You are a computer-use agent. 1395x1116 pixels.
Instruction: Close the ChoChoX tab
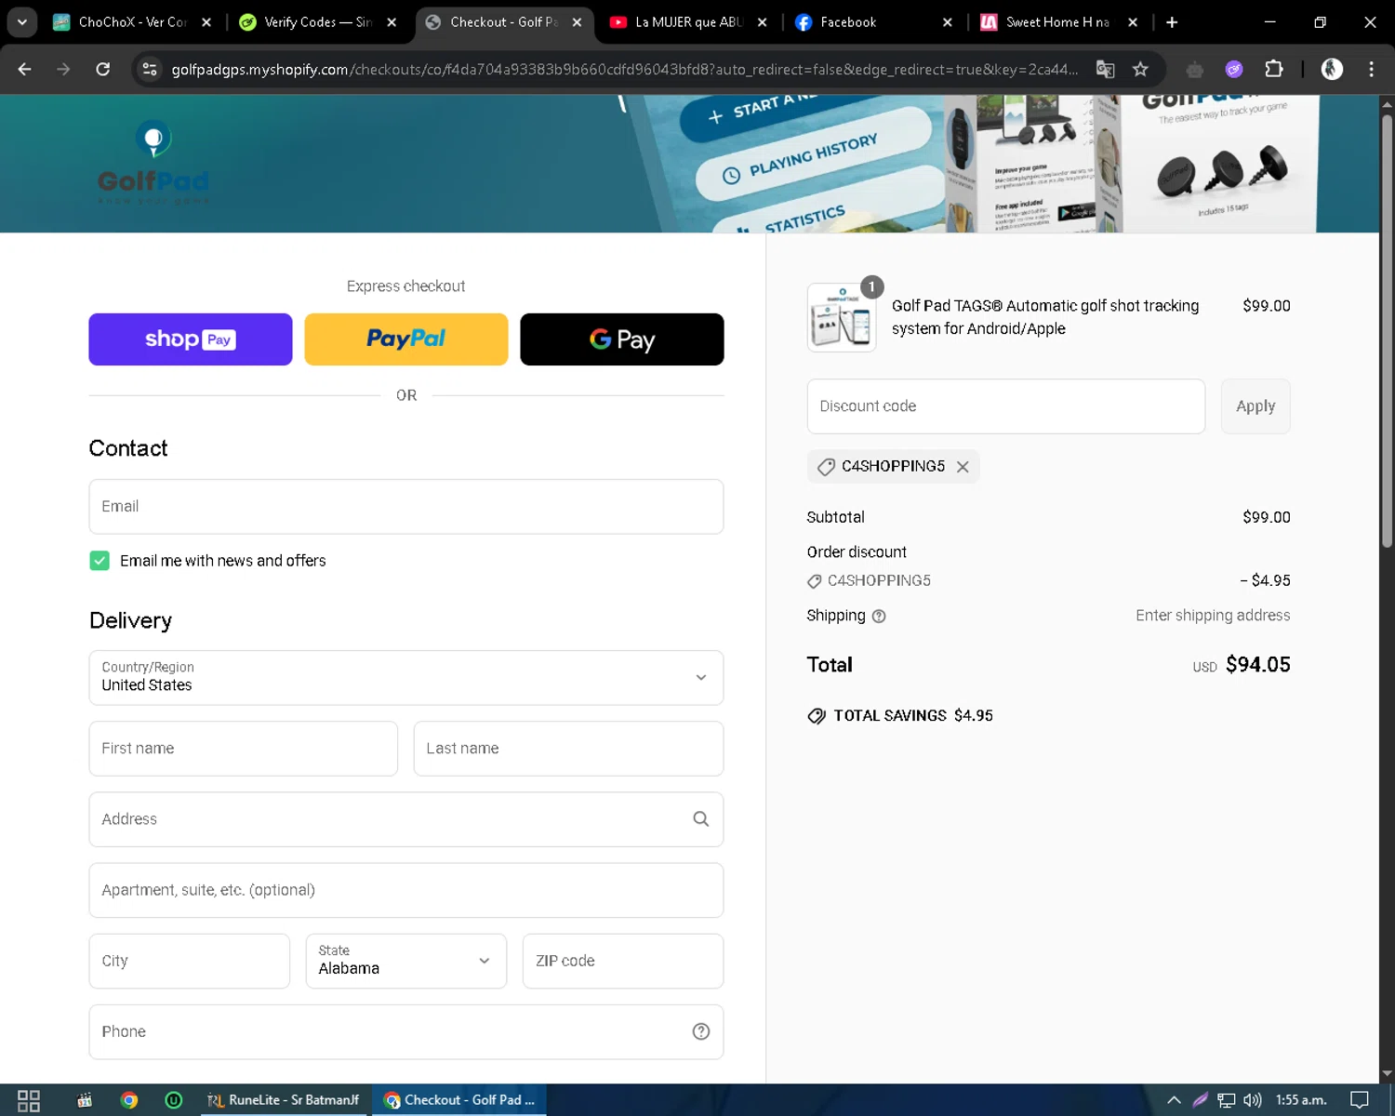(x=206, y=22)
